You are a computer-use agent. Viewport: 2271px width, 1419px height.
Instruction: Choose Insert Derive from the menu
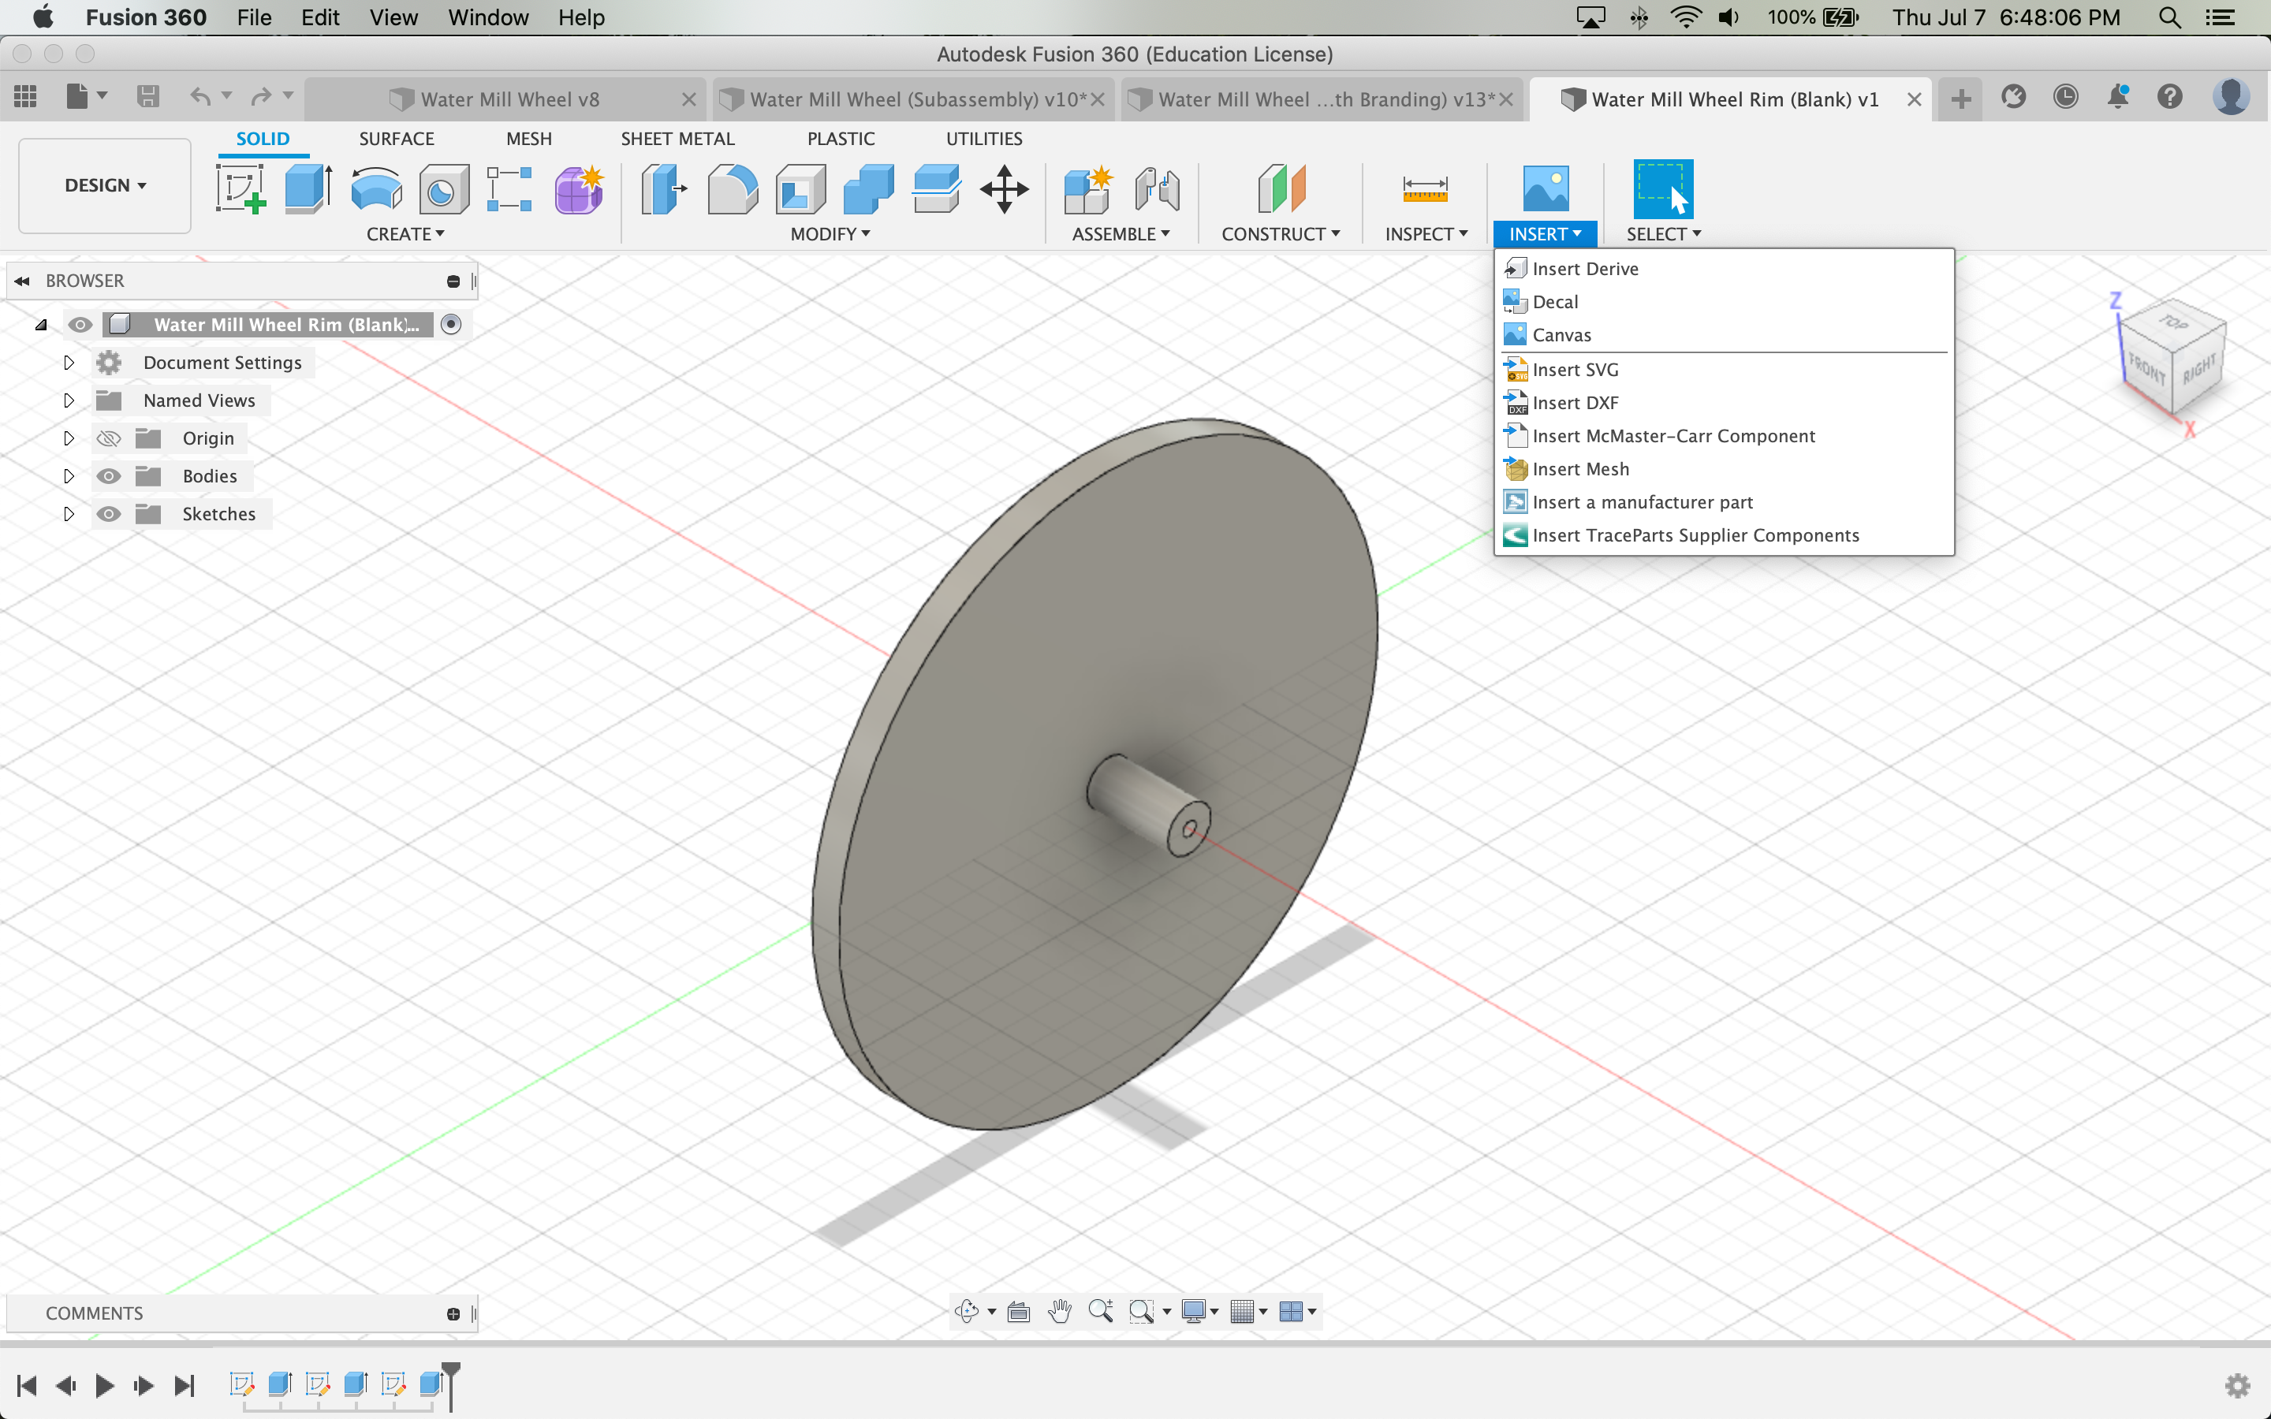[x=1724, y=268]
